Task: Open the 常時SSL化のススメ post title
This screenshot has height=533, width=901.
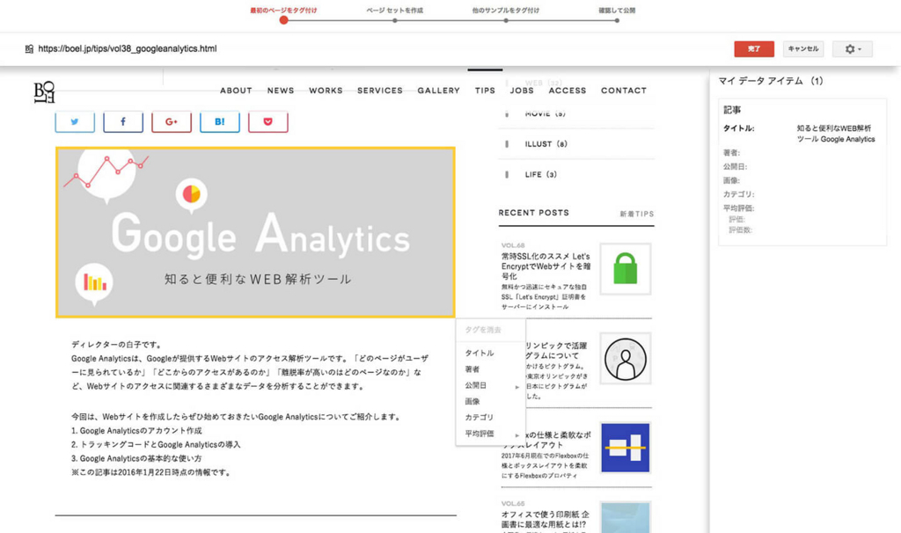Action: [546, 266]
